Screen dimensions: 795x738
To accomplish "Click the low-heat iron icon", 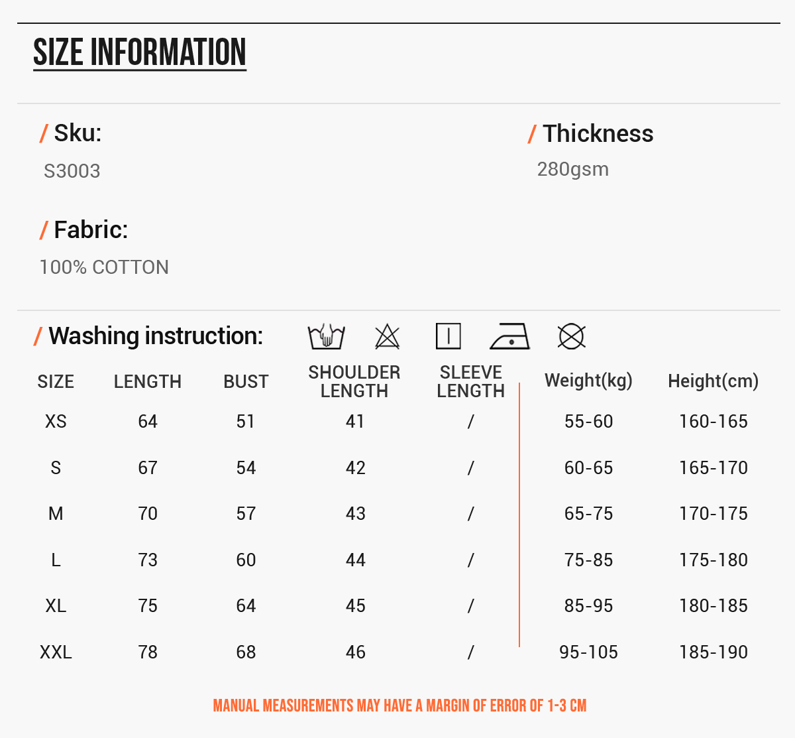I will click(510, 336).
